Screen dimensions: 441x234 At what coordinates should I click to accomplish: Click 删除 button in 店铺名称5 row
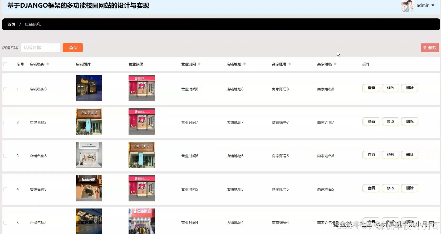410,188
